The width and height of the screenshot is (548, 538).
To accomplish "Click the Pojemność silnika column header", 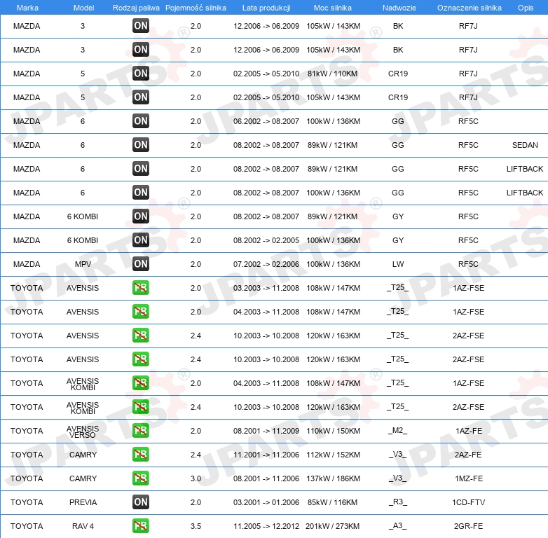I will coord(196,8).
